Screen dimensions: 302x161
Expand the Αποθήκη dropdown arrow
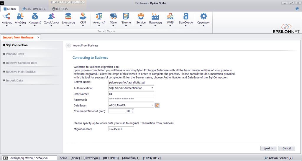(x=20, y=26)
